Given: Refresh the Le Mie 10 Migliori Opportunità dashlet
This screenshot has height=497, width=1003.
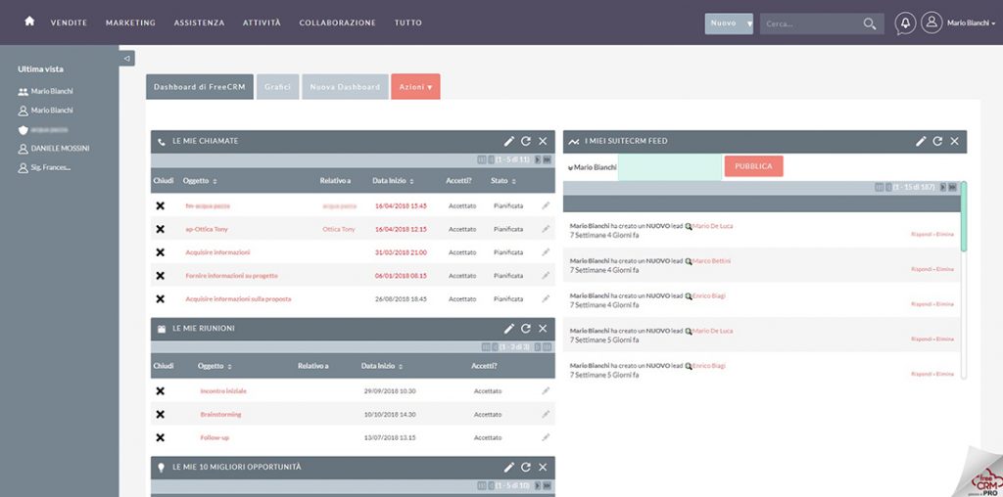Looking at the screenshot, I should [x=526, y=467].
